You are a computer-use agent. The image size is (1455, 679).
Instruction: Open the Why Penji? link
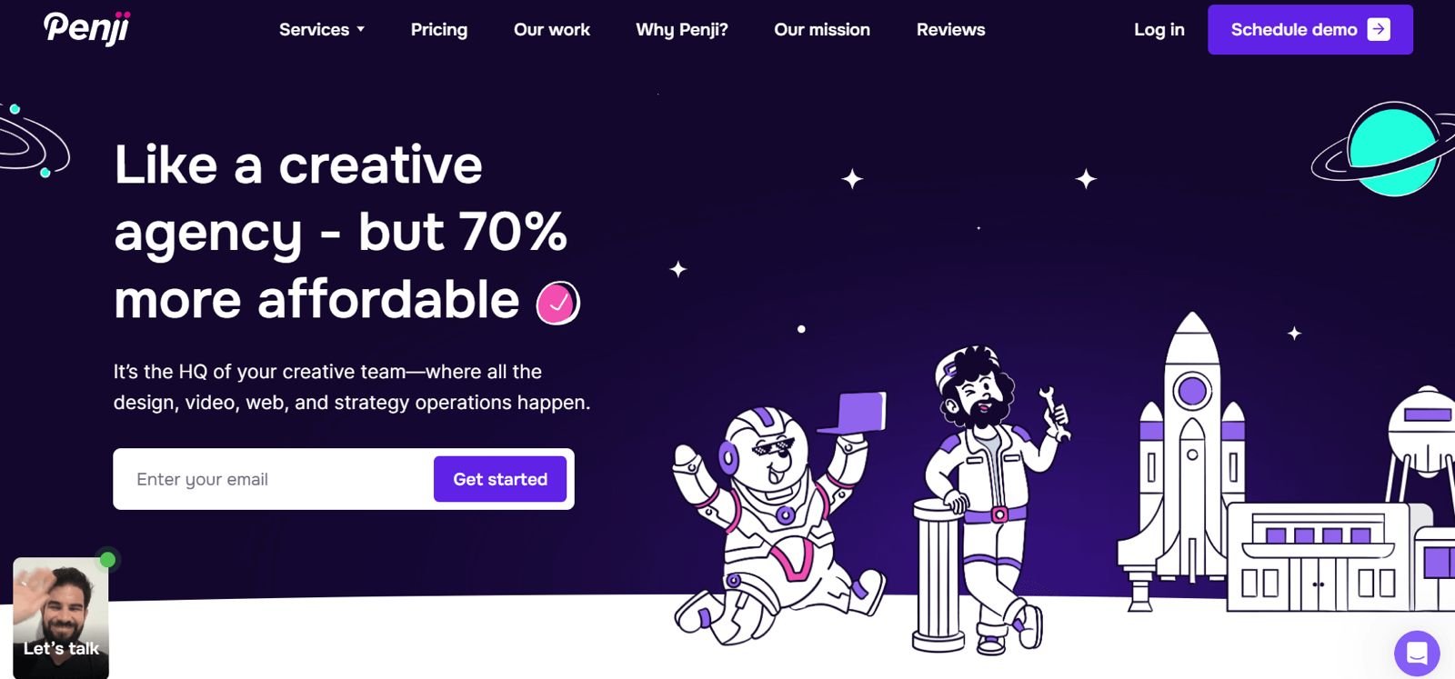coord(682,30)
